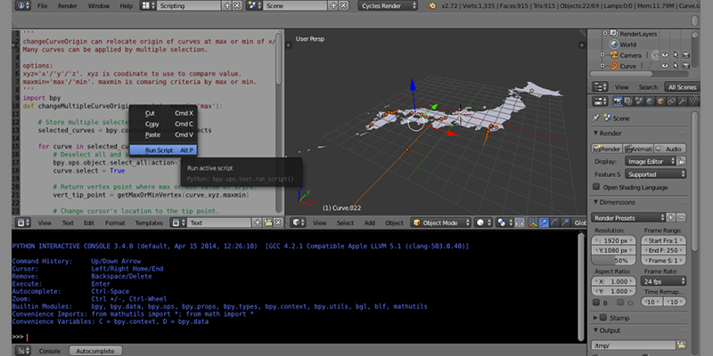Select the Scale manipulator icon
The image size is (713, 356).
pyautogui.click(x=565, y=223)
